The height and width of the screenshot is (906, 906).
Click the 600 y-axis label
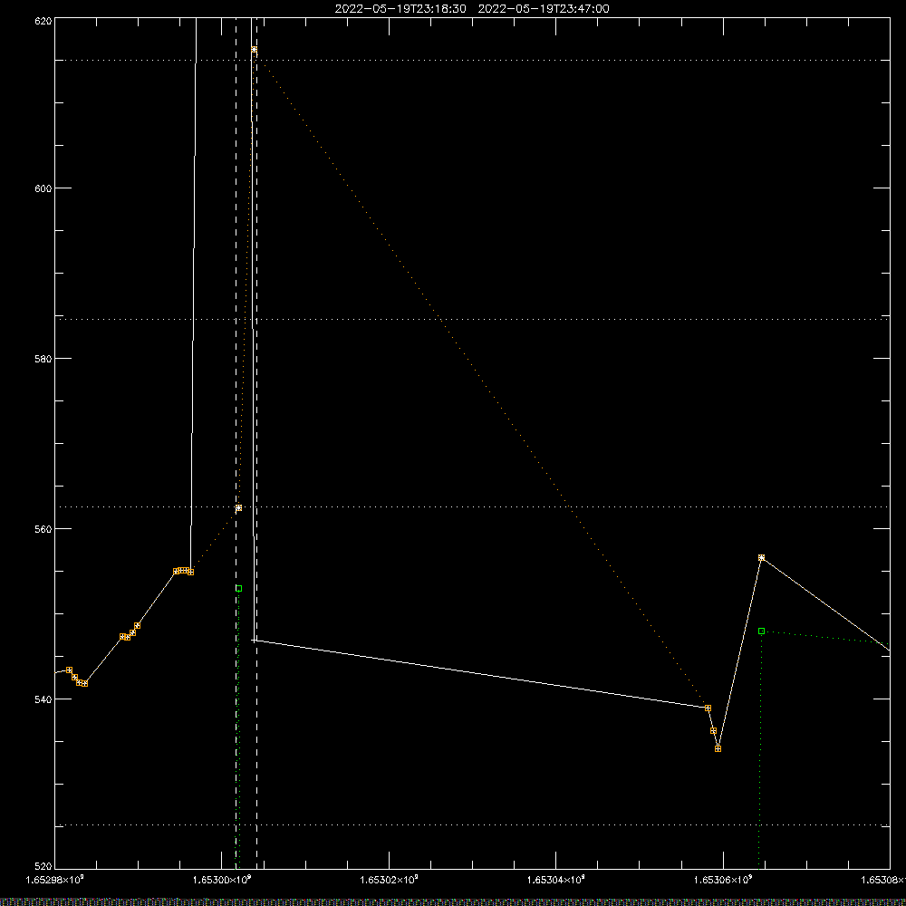click(x=43, y=188)
